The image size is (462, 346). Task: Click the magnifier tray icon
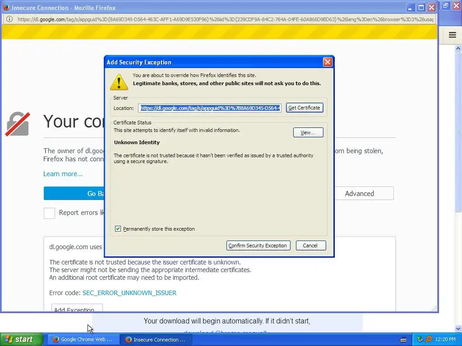tap(429, 340)
